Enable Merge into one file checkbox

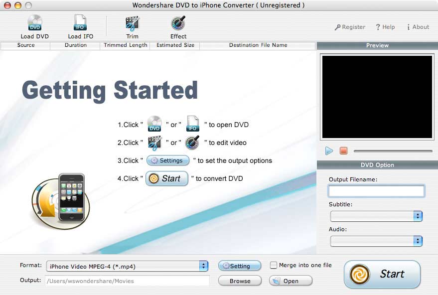274,265
